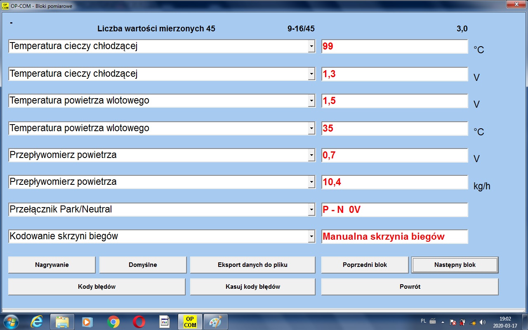This screenshot has width=528, height=330.
Task: Click the Internet Explorer taskbar icon
Action: point(37,322)
